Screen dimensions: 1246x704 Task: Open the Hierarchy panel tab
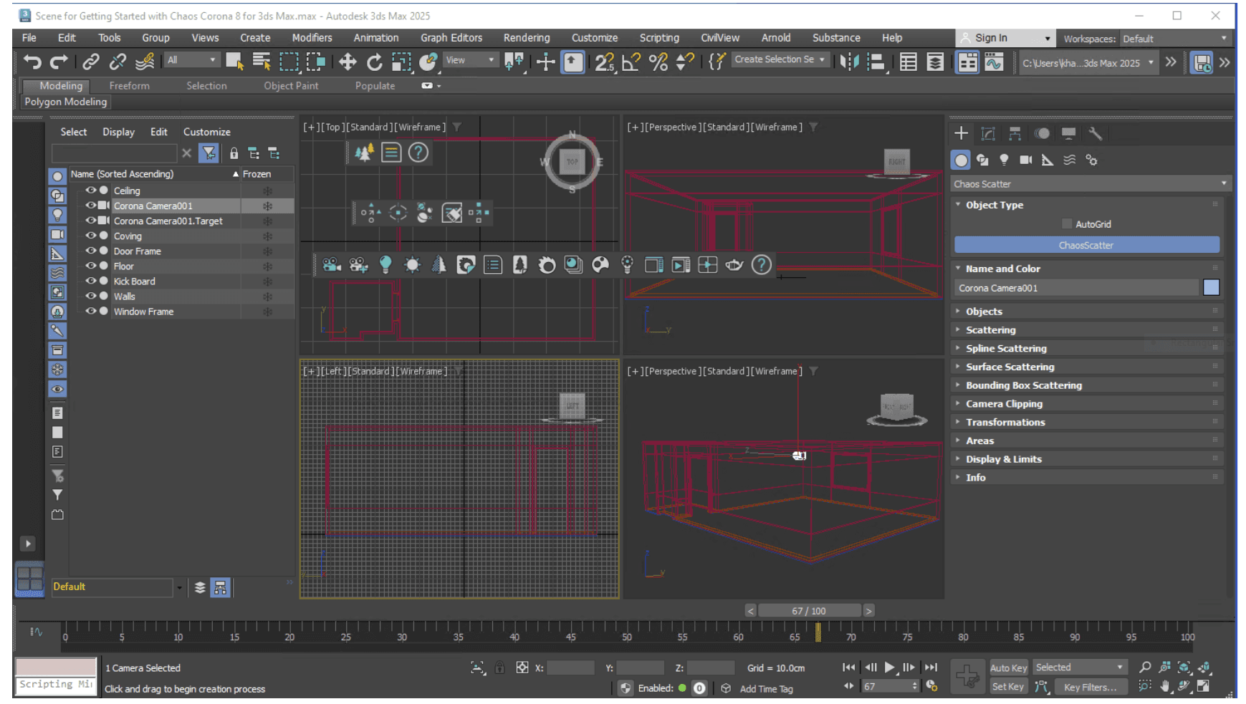[1015, 134]
